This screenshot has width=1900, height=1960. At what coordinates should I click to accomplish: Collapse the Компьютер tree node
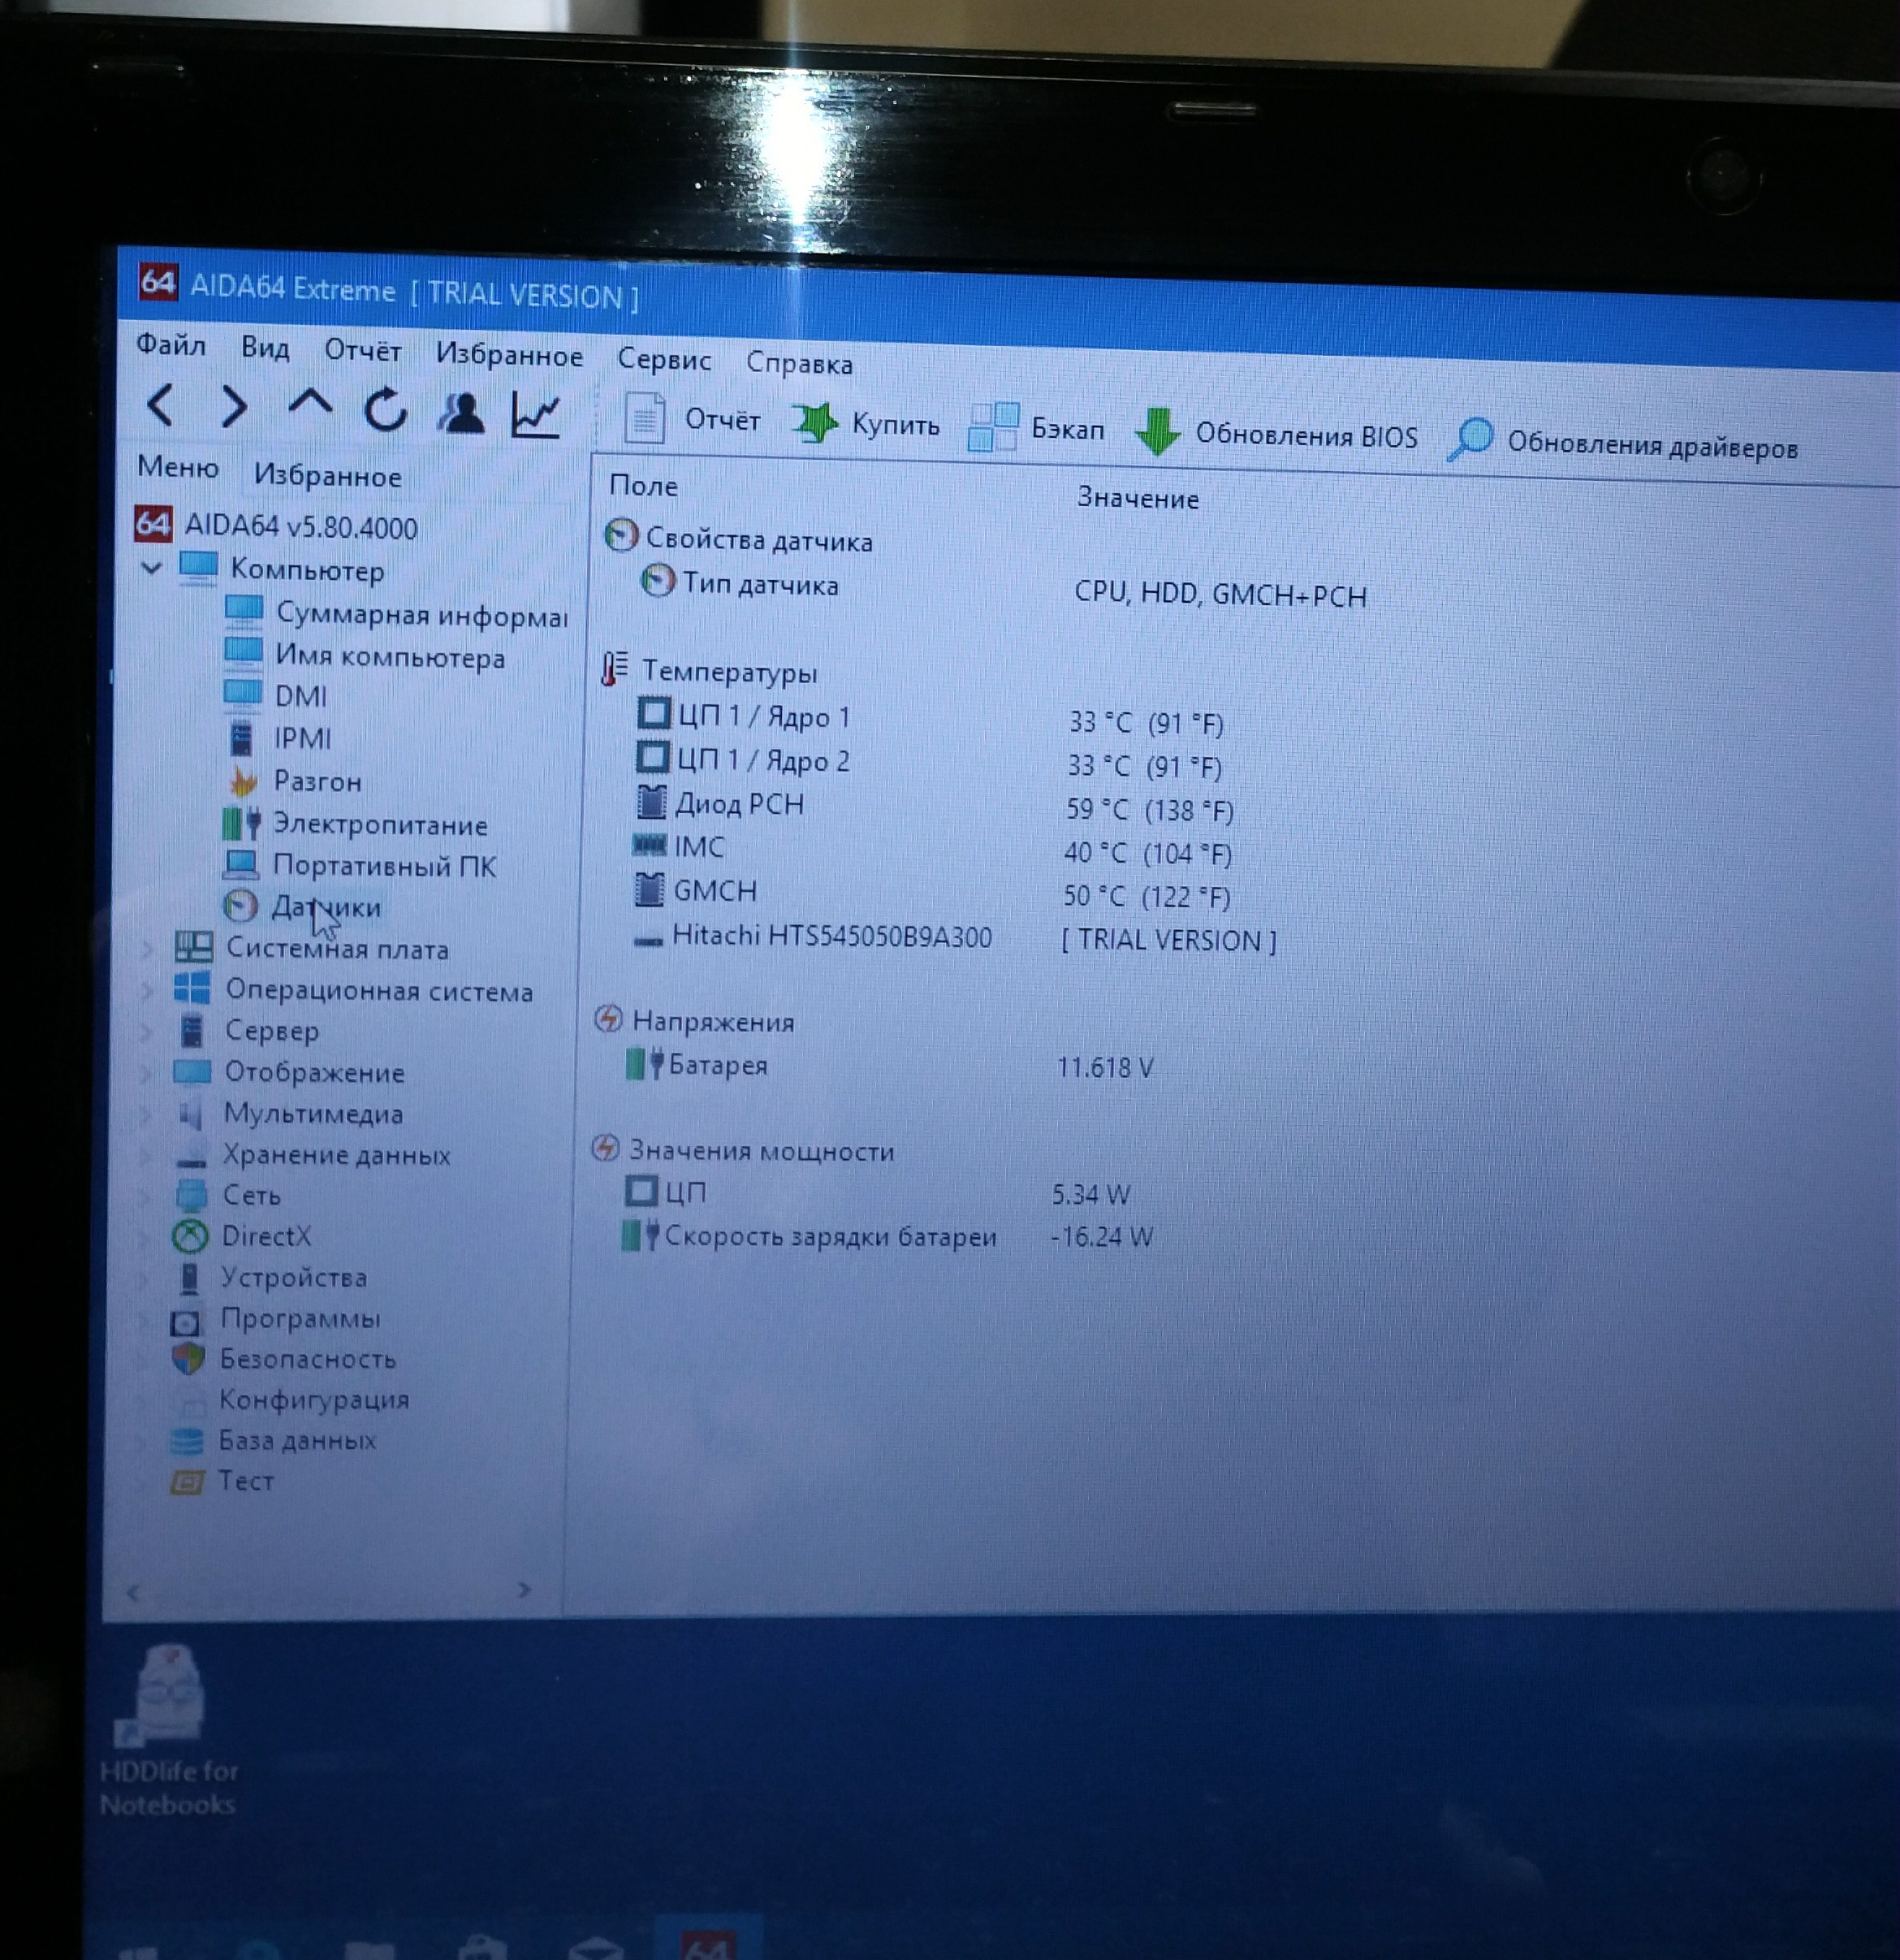[151, 568]
